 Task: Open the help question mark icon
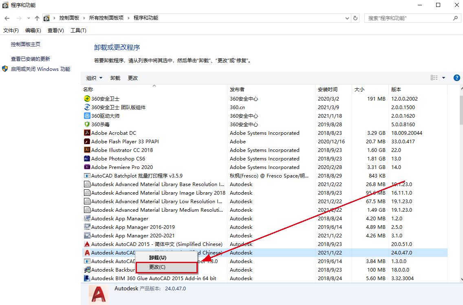coord(456,78)
